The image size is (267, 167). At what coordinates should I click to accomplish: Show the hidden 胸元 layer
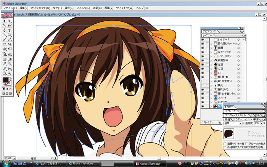(203, 85)
